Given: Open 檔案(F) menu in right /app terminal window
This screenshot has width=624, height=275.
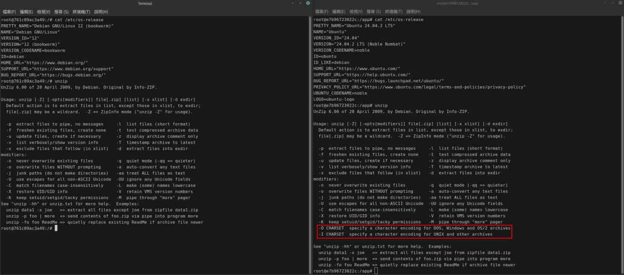Looking at the screenshot, I should [322, 11].
